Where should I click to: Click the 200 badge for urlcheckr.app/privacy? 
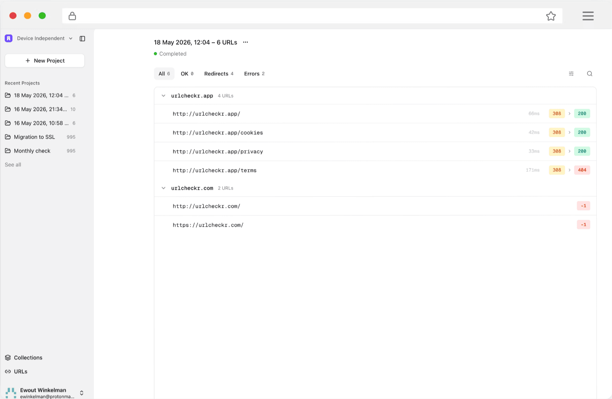[x=582, y=151]
